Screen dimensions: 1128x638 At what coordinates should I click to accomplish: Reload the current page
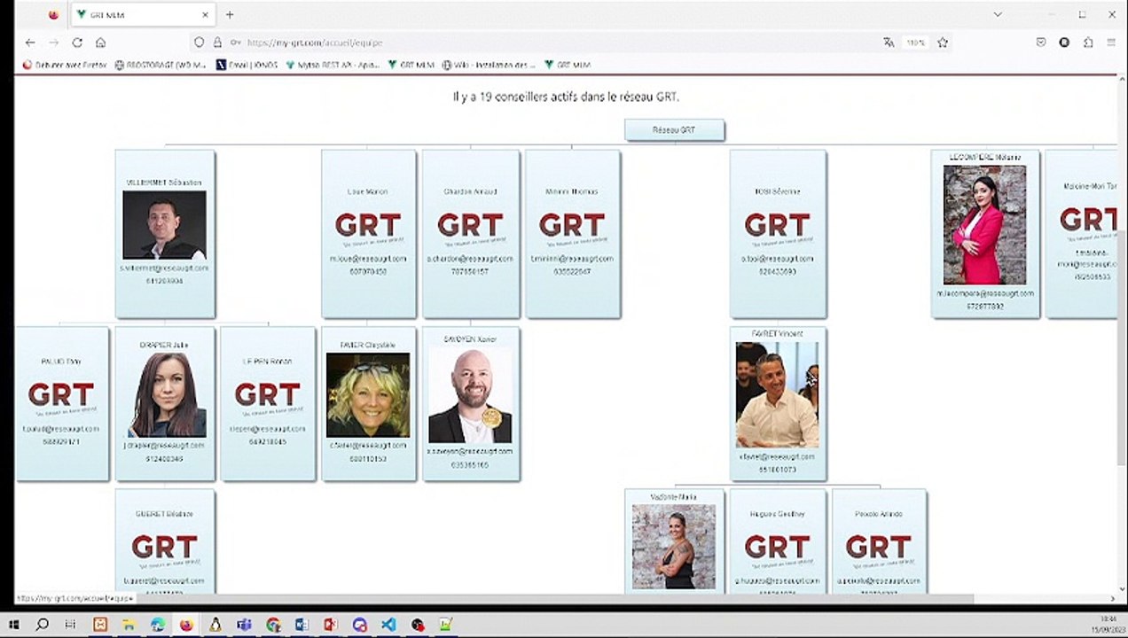click(x=77, y=43)
